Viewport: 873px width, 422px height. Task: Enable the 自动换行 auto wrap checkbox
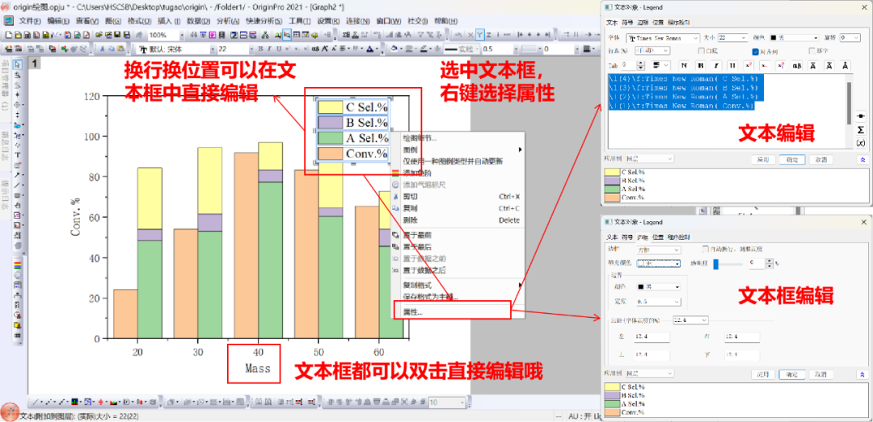[x=706, y=249]
